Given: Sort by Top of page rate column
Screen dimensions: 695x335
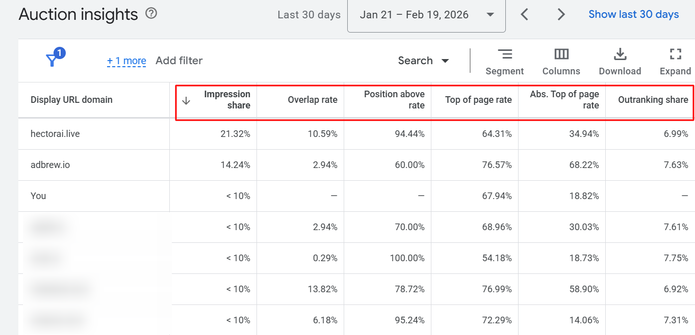Looking at the screenshot, I should [478, 100].
